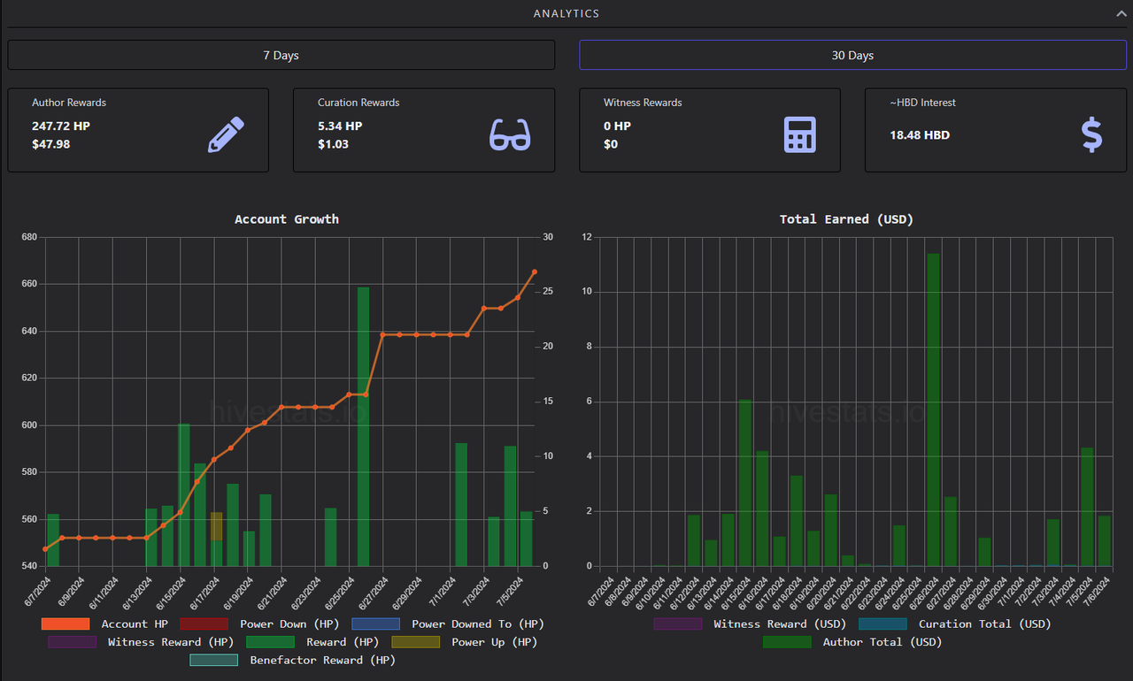The height and width of the screenshot is (681, 1133).
Task: Toggle the Reward (HP) legend swatch
Action: [270, 642]
